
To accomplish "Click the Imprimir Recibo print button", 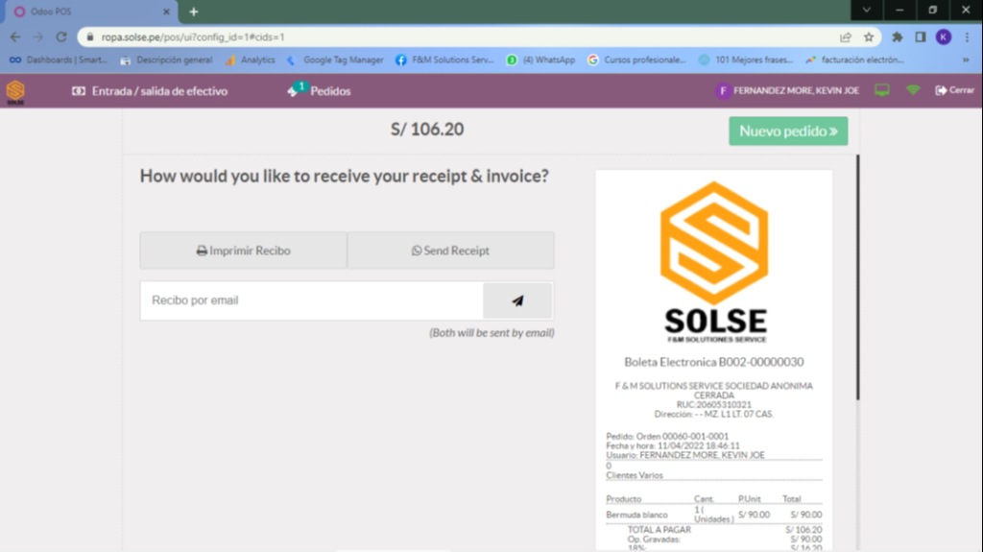I will tap(243, 251).
